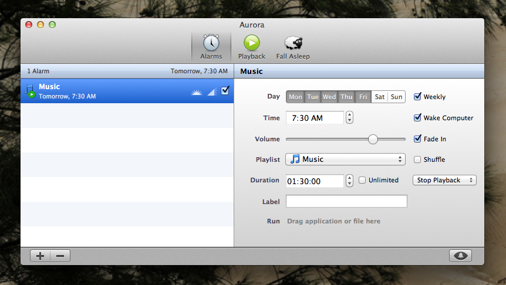Add a new alarm with plus button
This screenshot has height=285, width=506.
(40, 256)
